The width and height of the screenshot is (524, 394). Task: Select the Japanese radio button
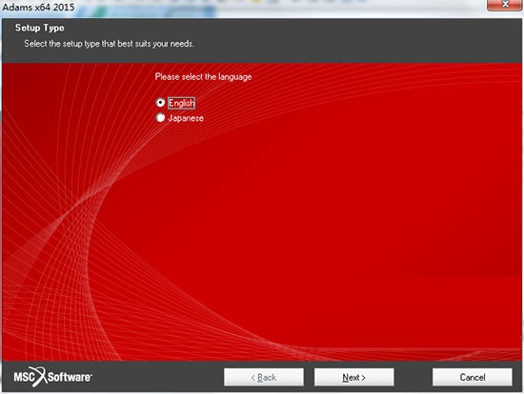(x=160, y=117)
